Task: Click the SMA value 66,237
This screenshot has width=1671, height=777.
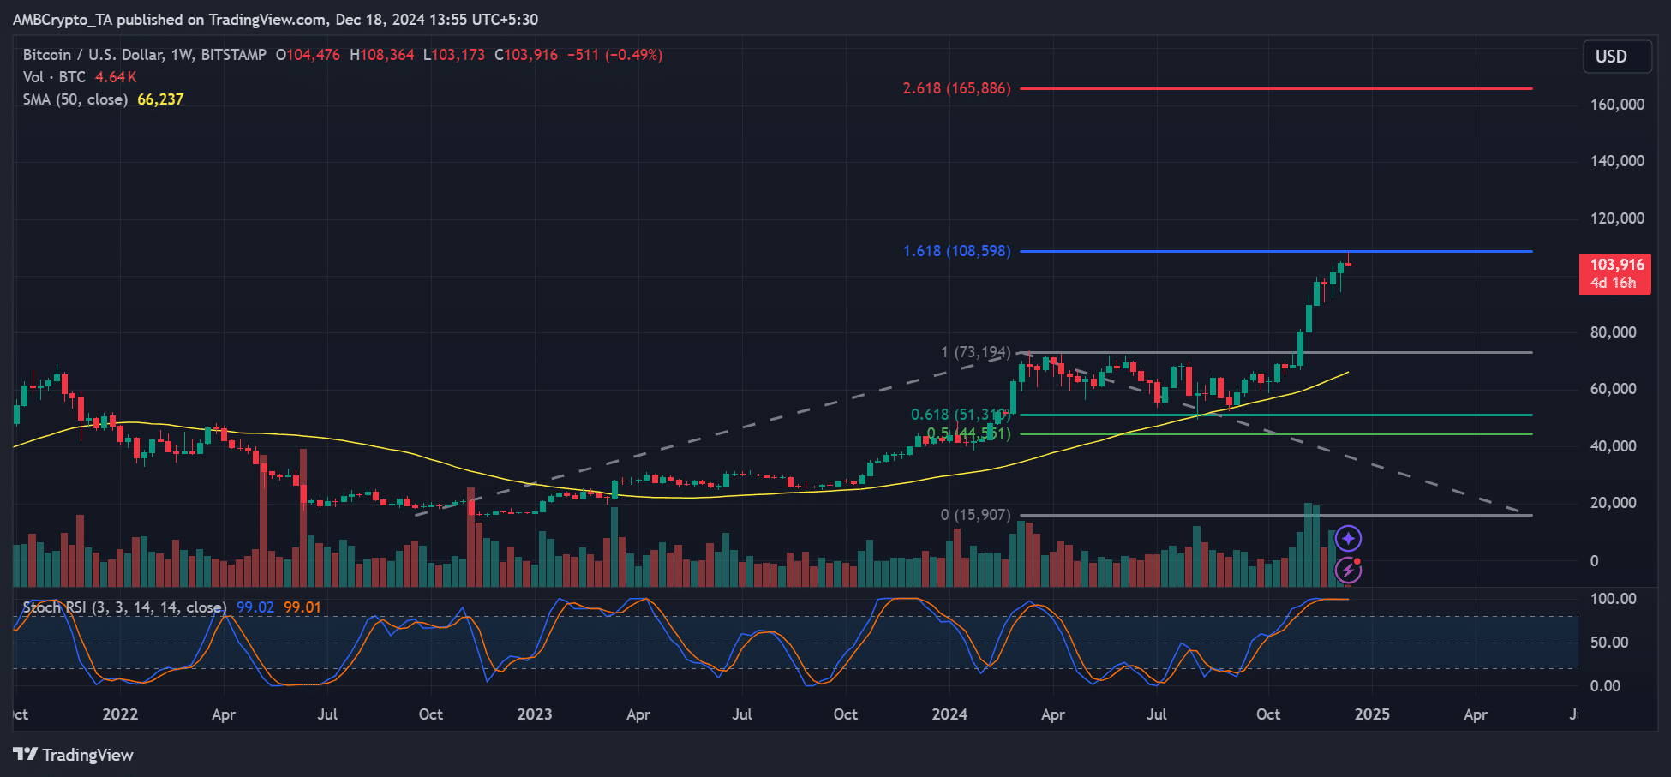Action: [160, 99]
